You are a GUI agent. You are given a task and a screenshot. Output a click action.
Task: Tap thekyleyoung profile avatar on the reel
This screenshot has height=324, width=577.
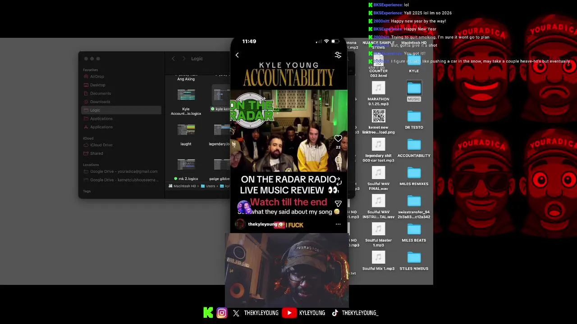(x=240, y=224)
